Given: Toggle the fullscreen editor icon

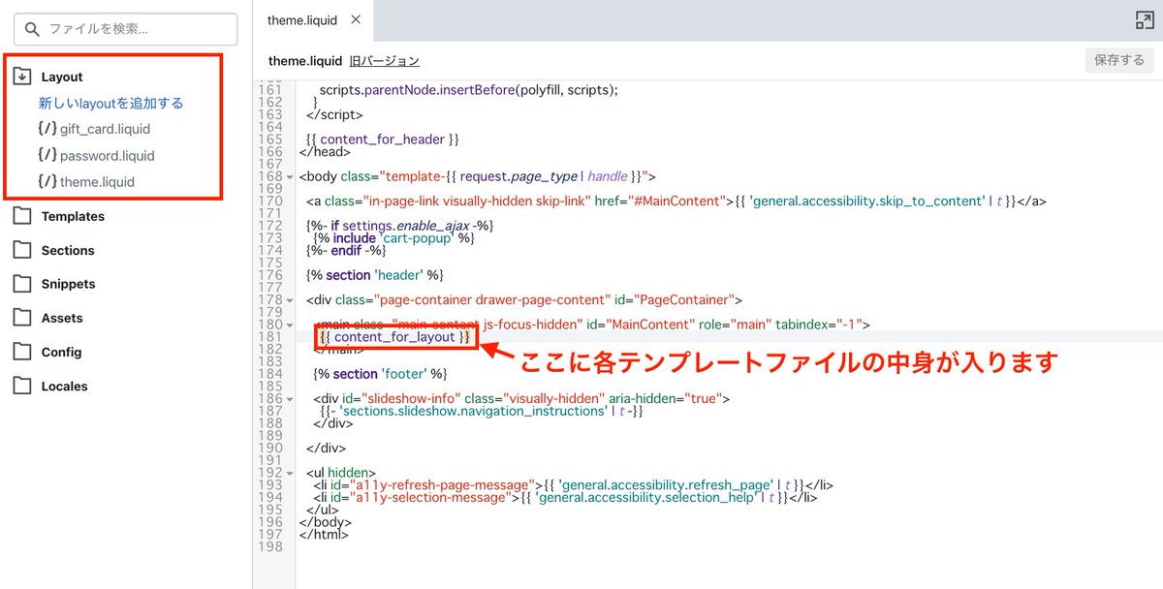Looking at the screenshot, I should point(1144,20).
